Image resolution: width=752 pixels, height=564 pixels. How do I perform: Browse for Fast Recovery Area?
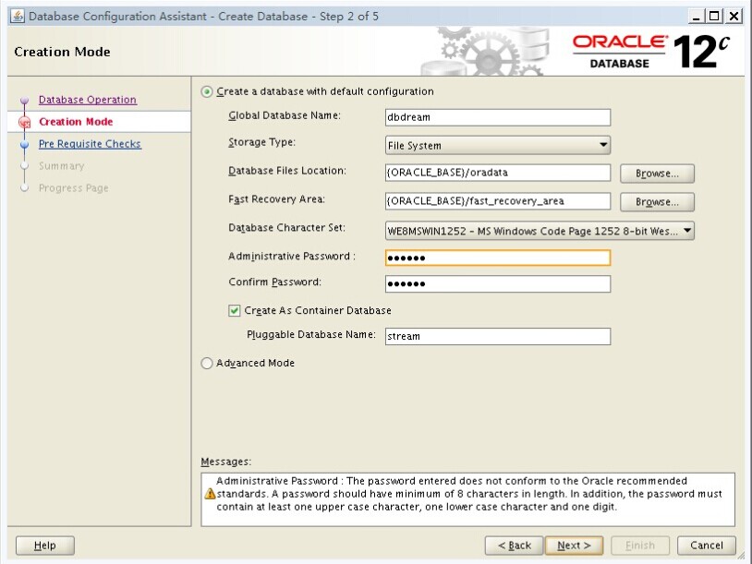point(657,202)
